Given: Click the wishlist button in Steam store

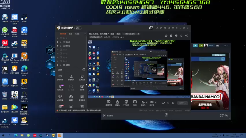Looking at the screenshot, I should (x=218, y=55).
